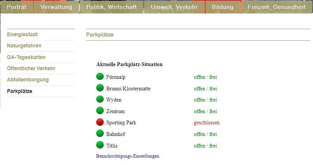Click the green status icon for Fürenalp
The image size is (313, 165).
100,77
